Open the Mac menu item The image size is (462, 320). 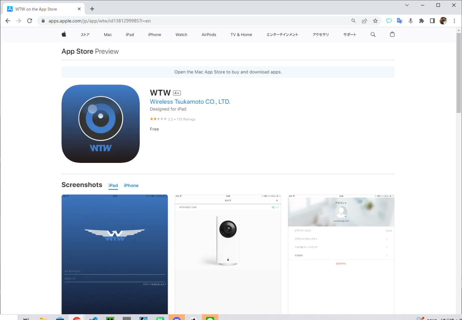click(108, 35)
